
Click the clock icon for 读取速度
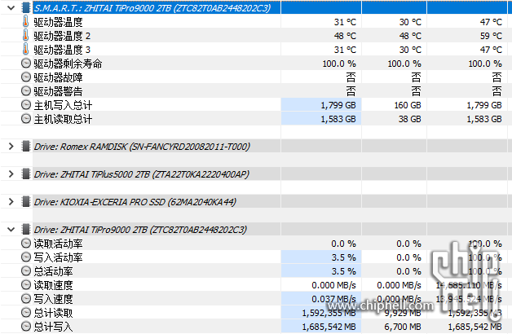(x=26, y=285)
